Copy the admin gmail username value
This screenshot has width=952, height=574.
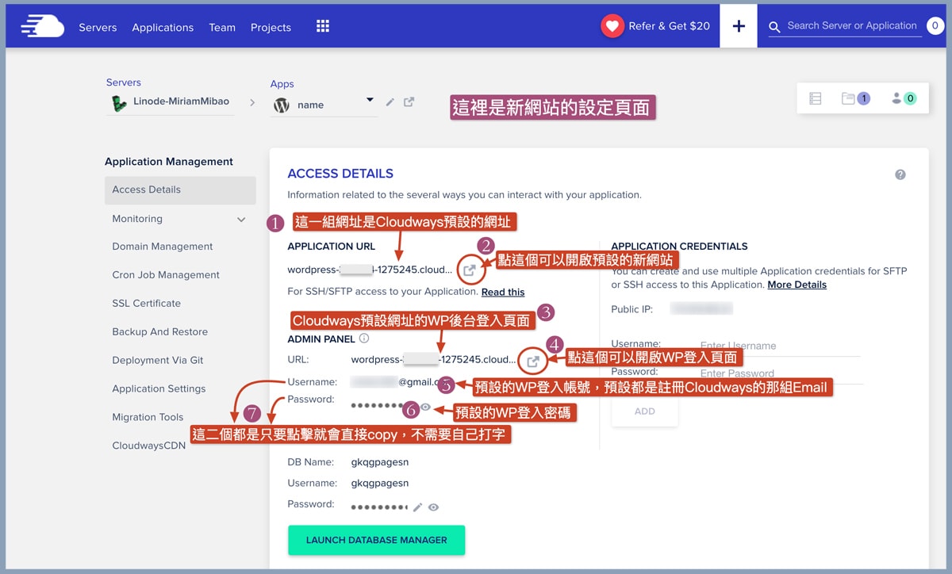point(398,381)
